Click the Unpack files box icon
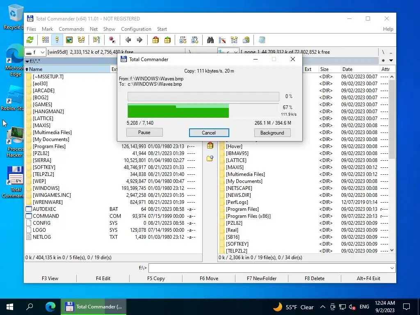This screenshot has width=420, height=315. click(x=167, y=40)
